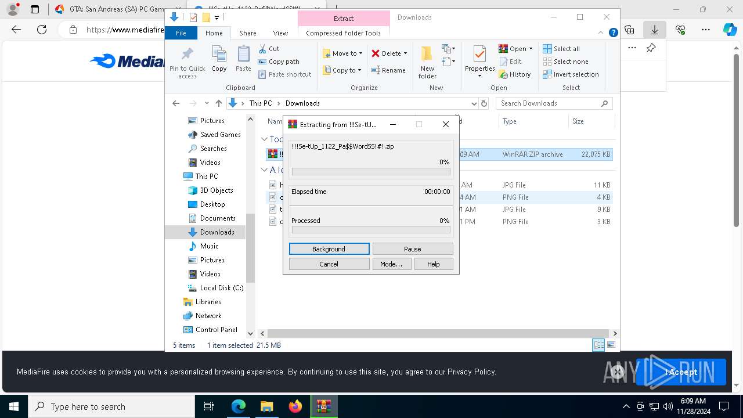Accept the MediaFire cookie notice
Image resolution: width=743 pixels, height=418 pixels.
click(681, 372)
